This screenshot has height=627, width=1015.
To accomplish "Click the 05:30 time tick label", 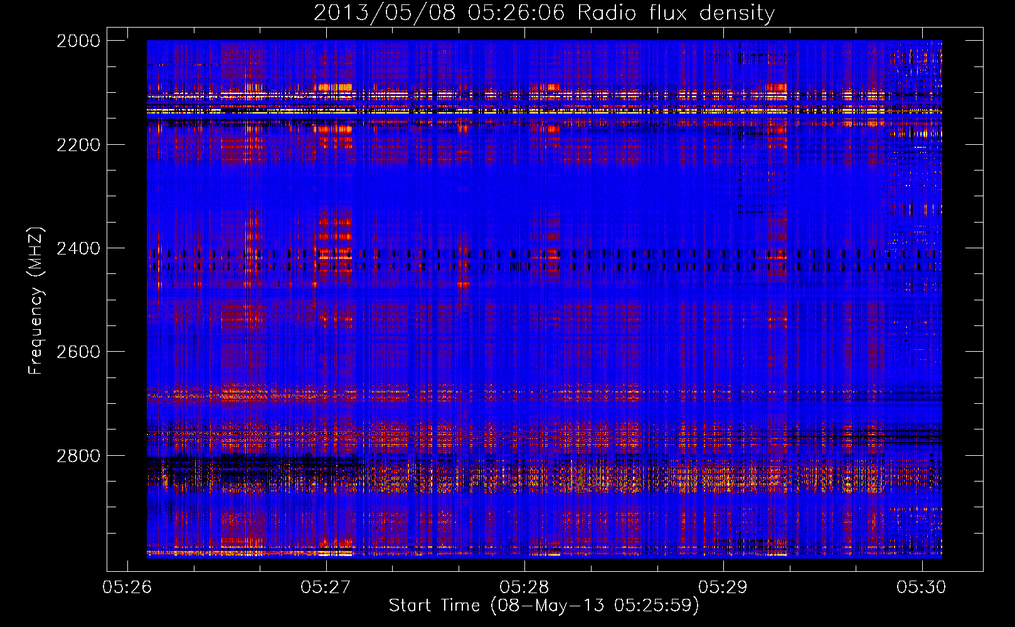I will (x=922, y=587).
